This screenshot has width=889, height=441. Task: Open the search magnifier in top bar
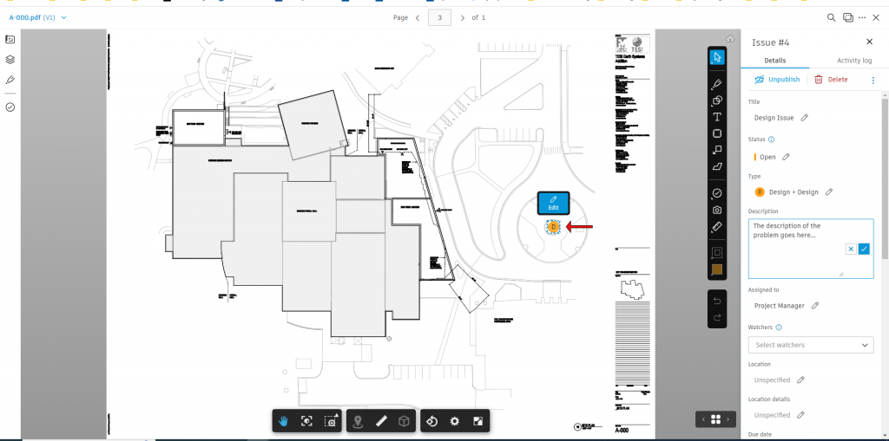[831, 17]
